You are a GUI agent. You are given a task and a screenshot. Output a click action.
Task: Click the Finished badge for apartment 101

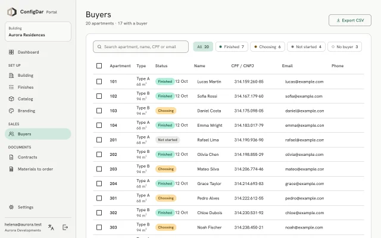point(165,82)
